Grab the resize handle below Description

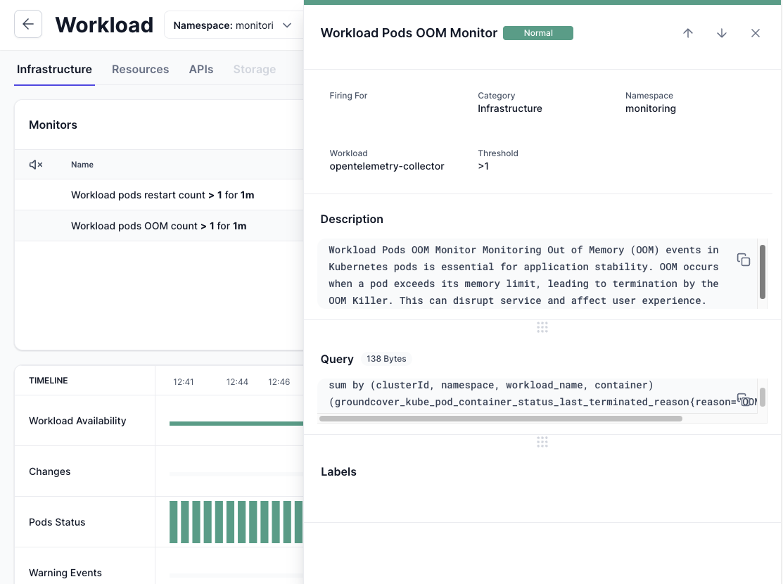pos(542,327)
